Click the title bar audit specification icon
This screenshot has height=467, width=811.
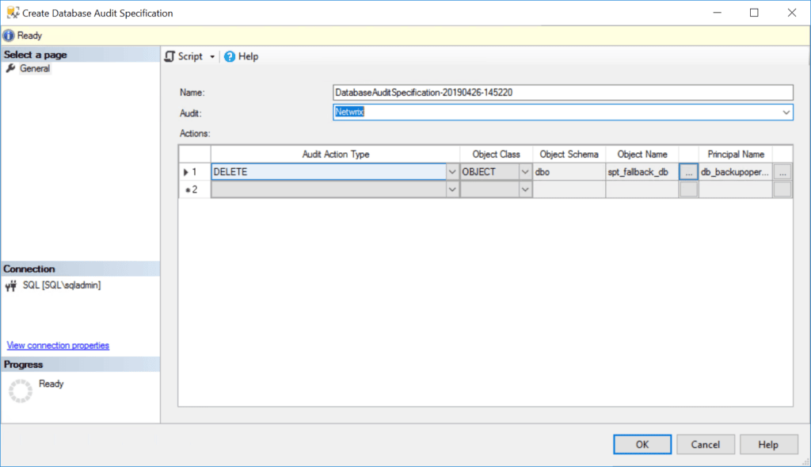click(x=10, y=12)
